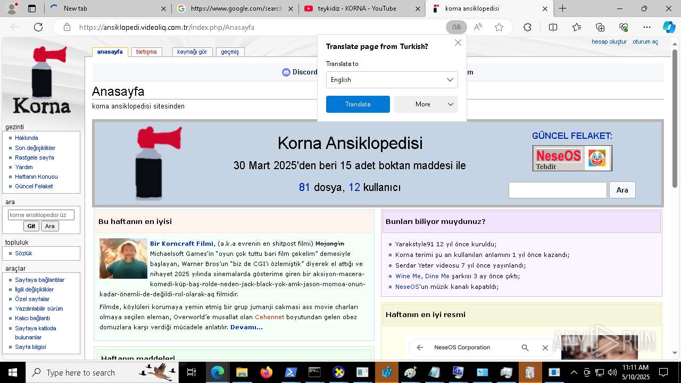Open the Translate to language dropdown
The image size is (681, 383).
(x=392, y=80)
